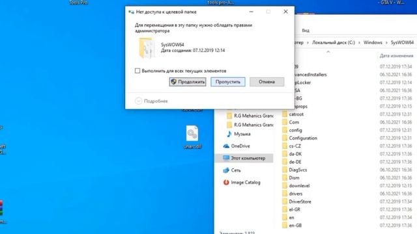The height and width of the screenshot is (234, 417).
Task: Click the catroot folder icon
Action: pyautogui.click(x=285, y=114)
